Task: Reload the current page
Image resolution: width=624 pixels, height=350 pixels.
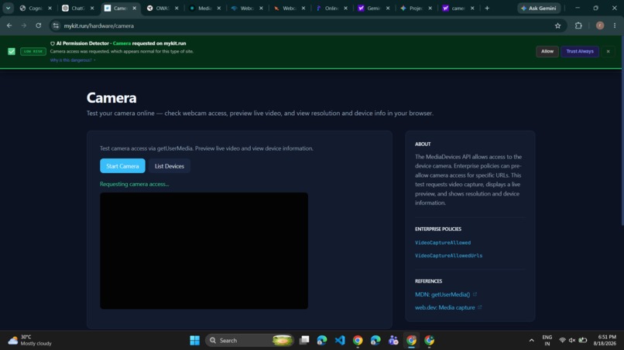Action: [x=38, y=25]
